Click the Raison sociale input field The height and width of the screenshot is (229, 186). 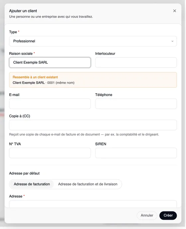click(50, 62)
